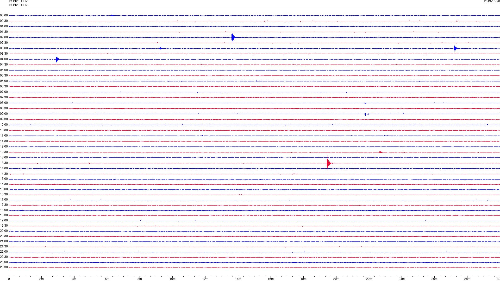Click the 16m tick label on time axis
This screenshot has width=500, height=281.
(271, 279)
